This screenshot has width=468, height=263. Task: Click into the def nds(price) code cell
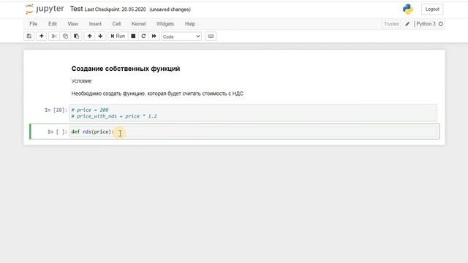(254, 131)
